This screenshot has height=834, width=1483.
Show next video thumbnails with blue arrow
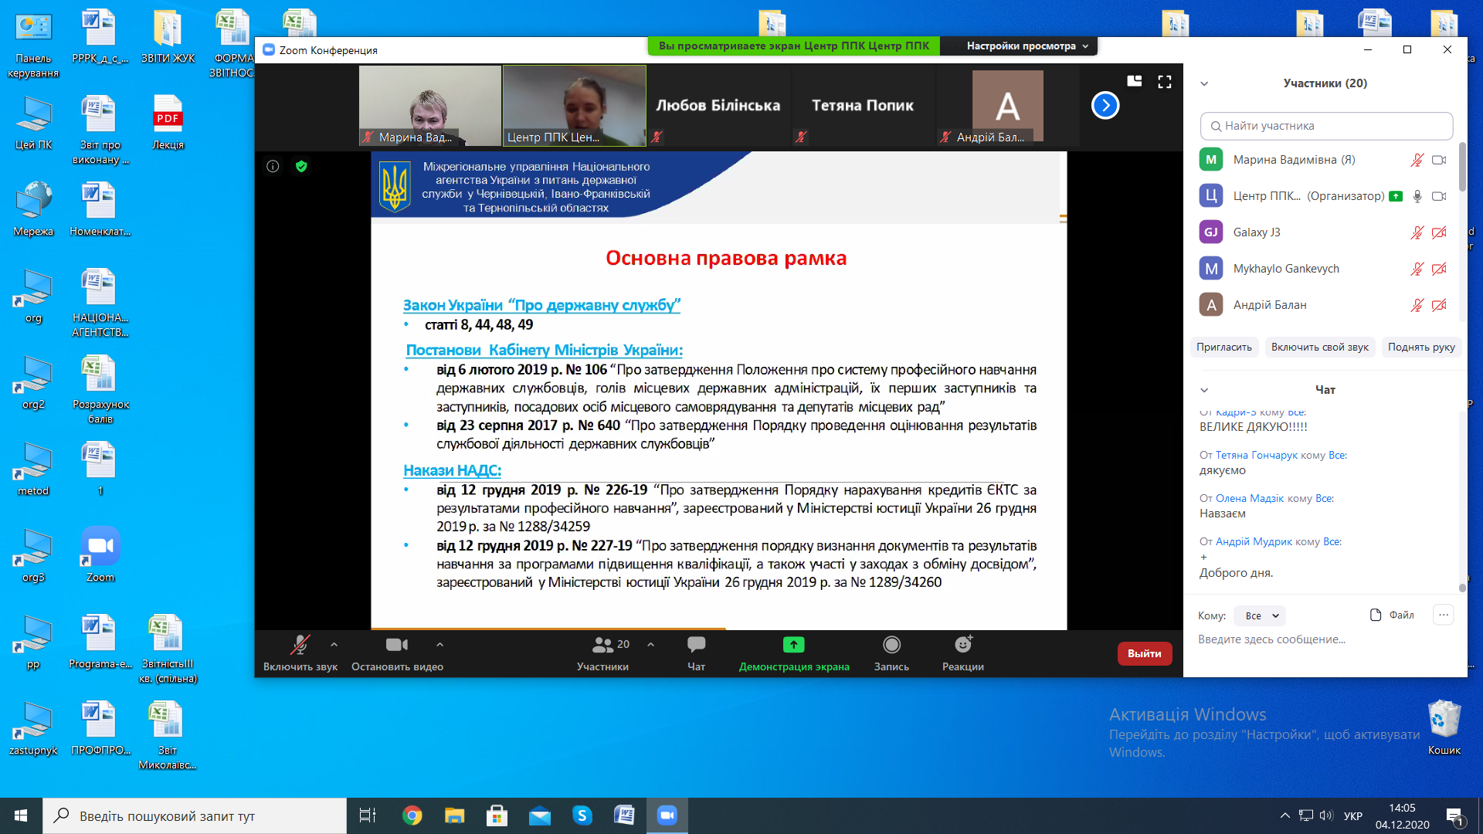coord(1105,105)
